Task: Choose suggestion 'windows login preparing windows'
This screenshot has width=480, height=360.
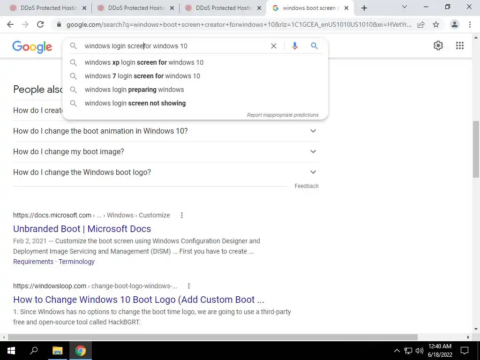Action: tap(195, 90)
